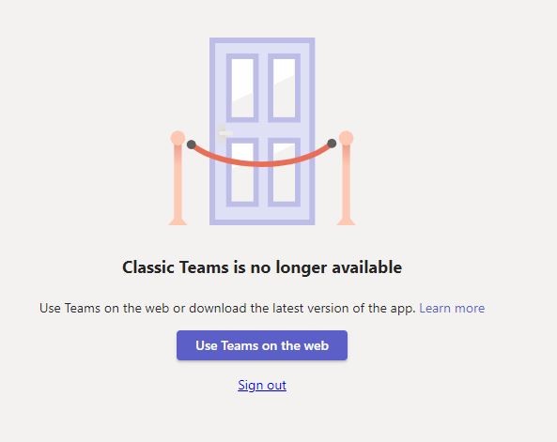Viewport: 557px width, 442px height.
Task: Select the Classic Teams is no longer available heading
Action: (x=262, y=267)
